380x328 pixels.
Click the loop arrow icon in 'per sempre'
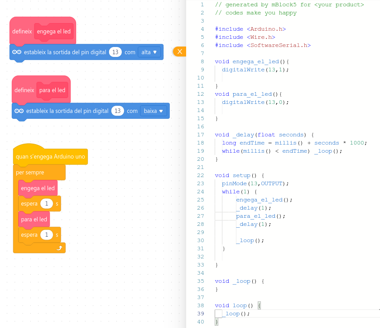click(x=59, y=248)
